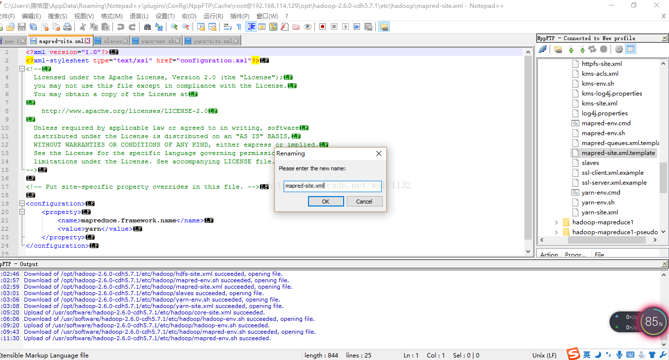
Task: Undo the last edit via toolbar
Action: point(121,27)
